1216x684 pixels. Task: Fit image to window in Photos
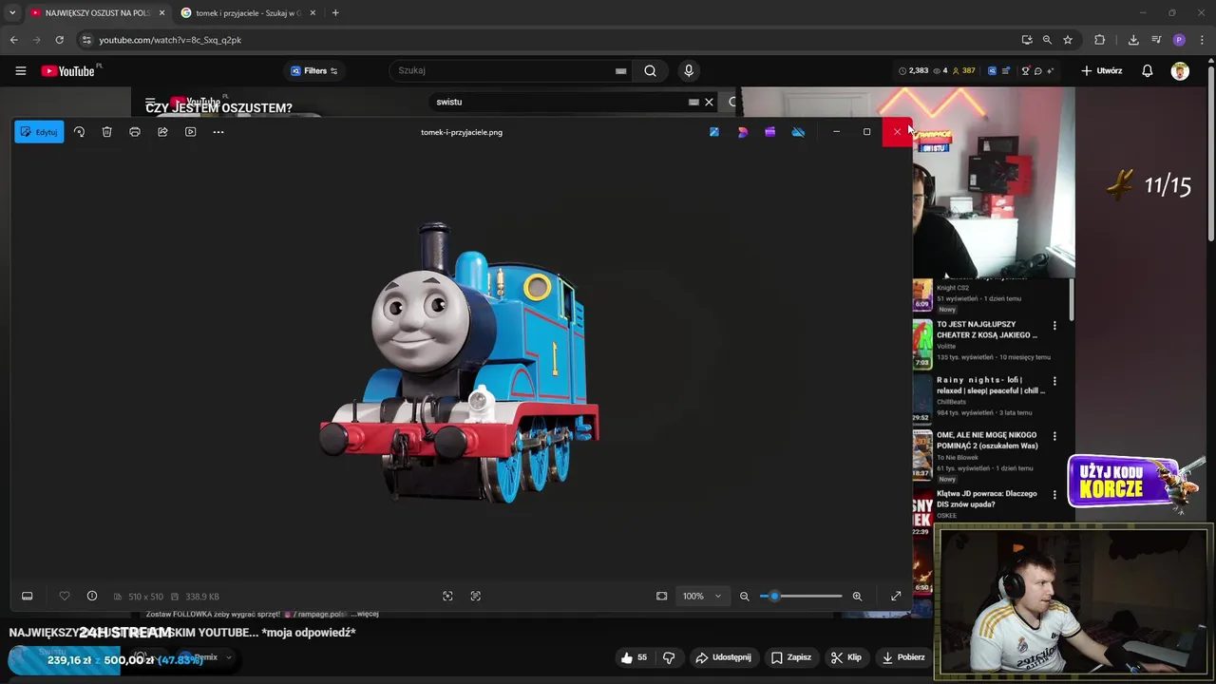point(661,597)
